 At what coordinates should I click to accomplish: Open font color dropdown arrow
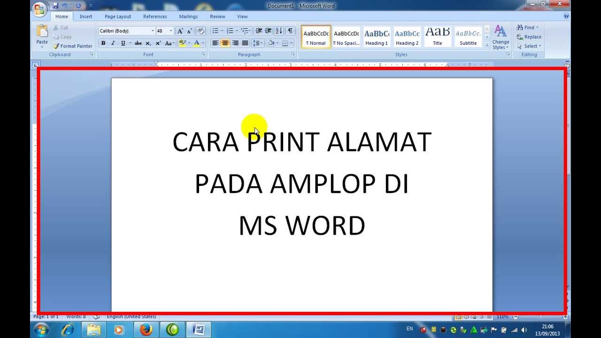tap(203, 43)
